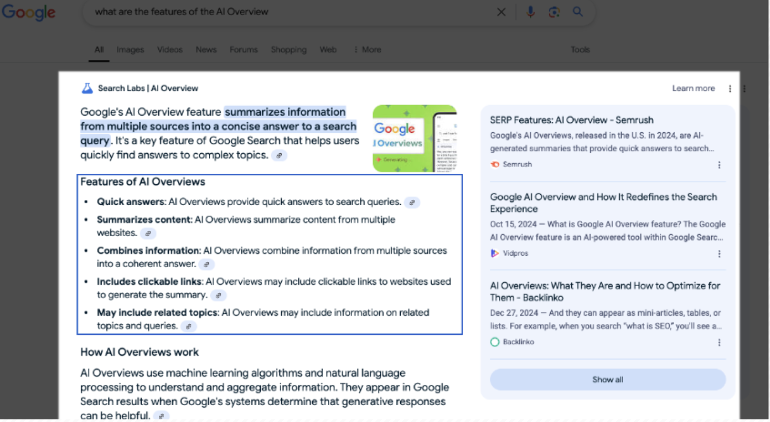Image resolution: width=770 pixels, height=422 pixels.
Task: Open three-dot menu beside Learn more
Action: (730, 89)
